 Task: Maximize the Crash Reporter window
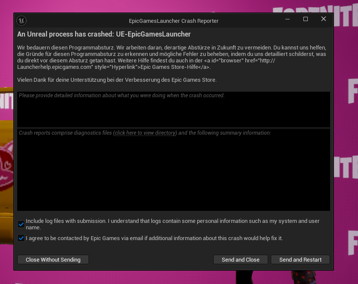tap(306, 19)
